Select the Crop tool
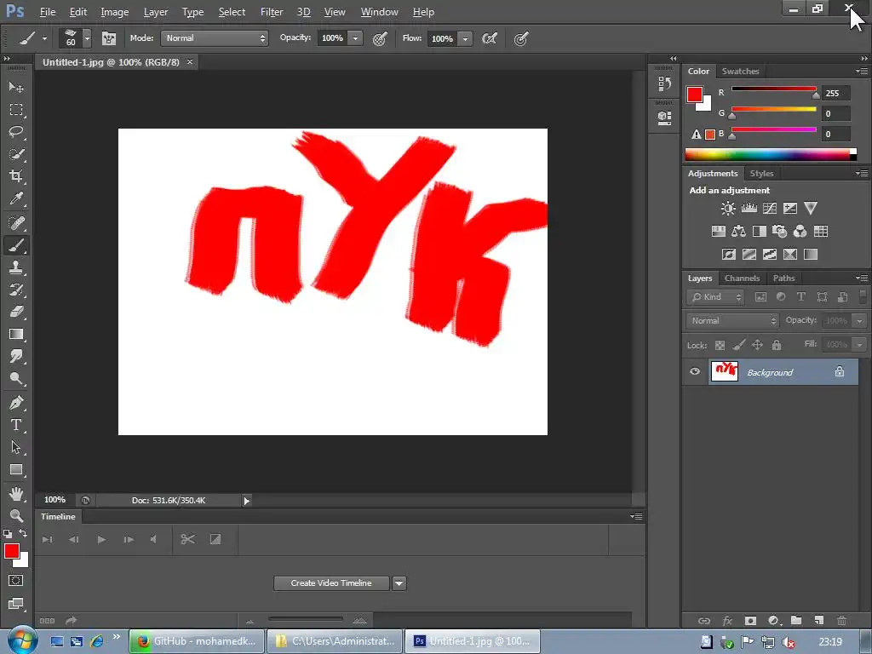Image resolution: width=872 pixels, height=654 pixels. 16,176
